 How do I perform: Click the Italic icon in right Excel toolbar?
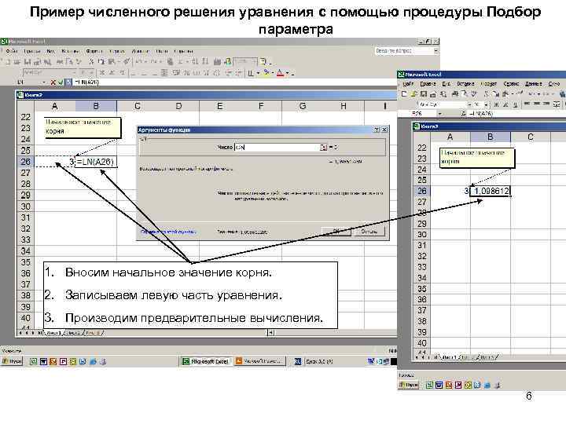(x=506, y=104)
